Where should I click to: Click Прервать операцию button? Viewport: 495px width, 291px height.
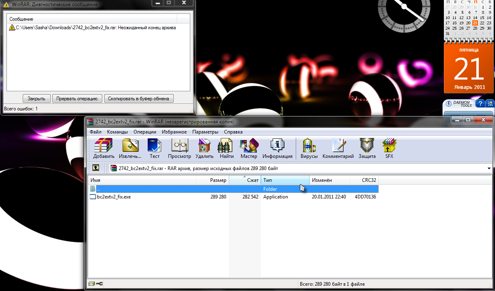pyautogui.click(x=77, y=99)
